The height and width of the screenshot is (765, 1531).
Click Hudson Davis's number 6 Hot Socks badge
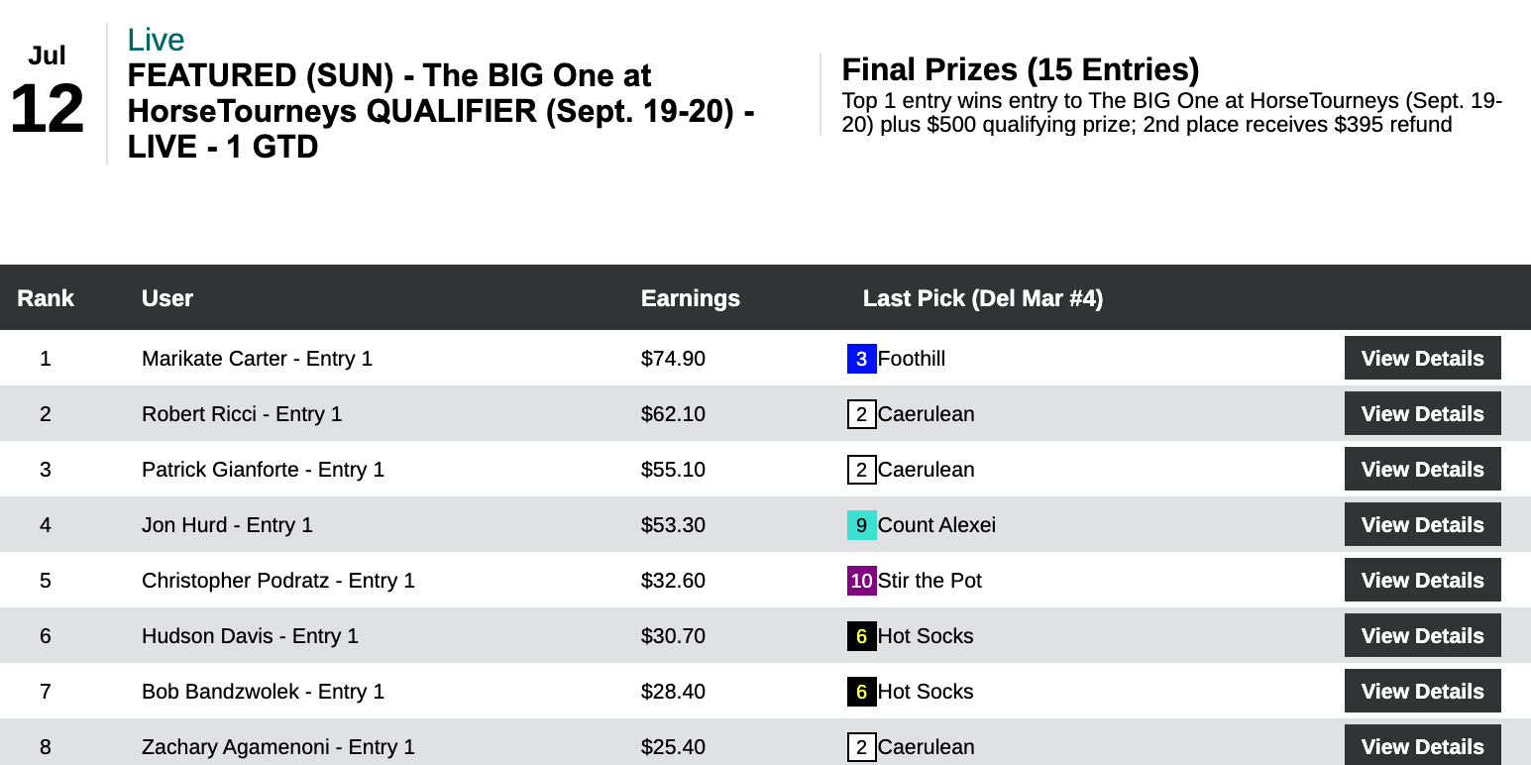861,636
